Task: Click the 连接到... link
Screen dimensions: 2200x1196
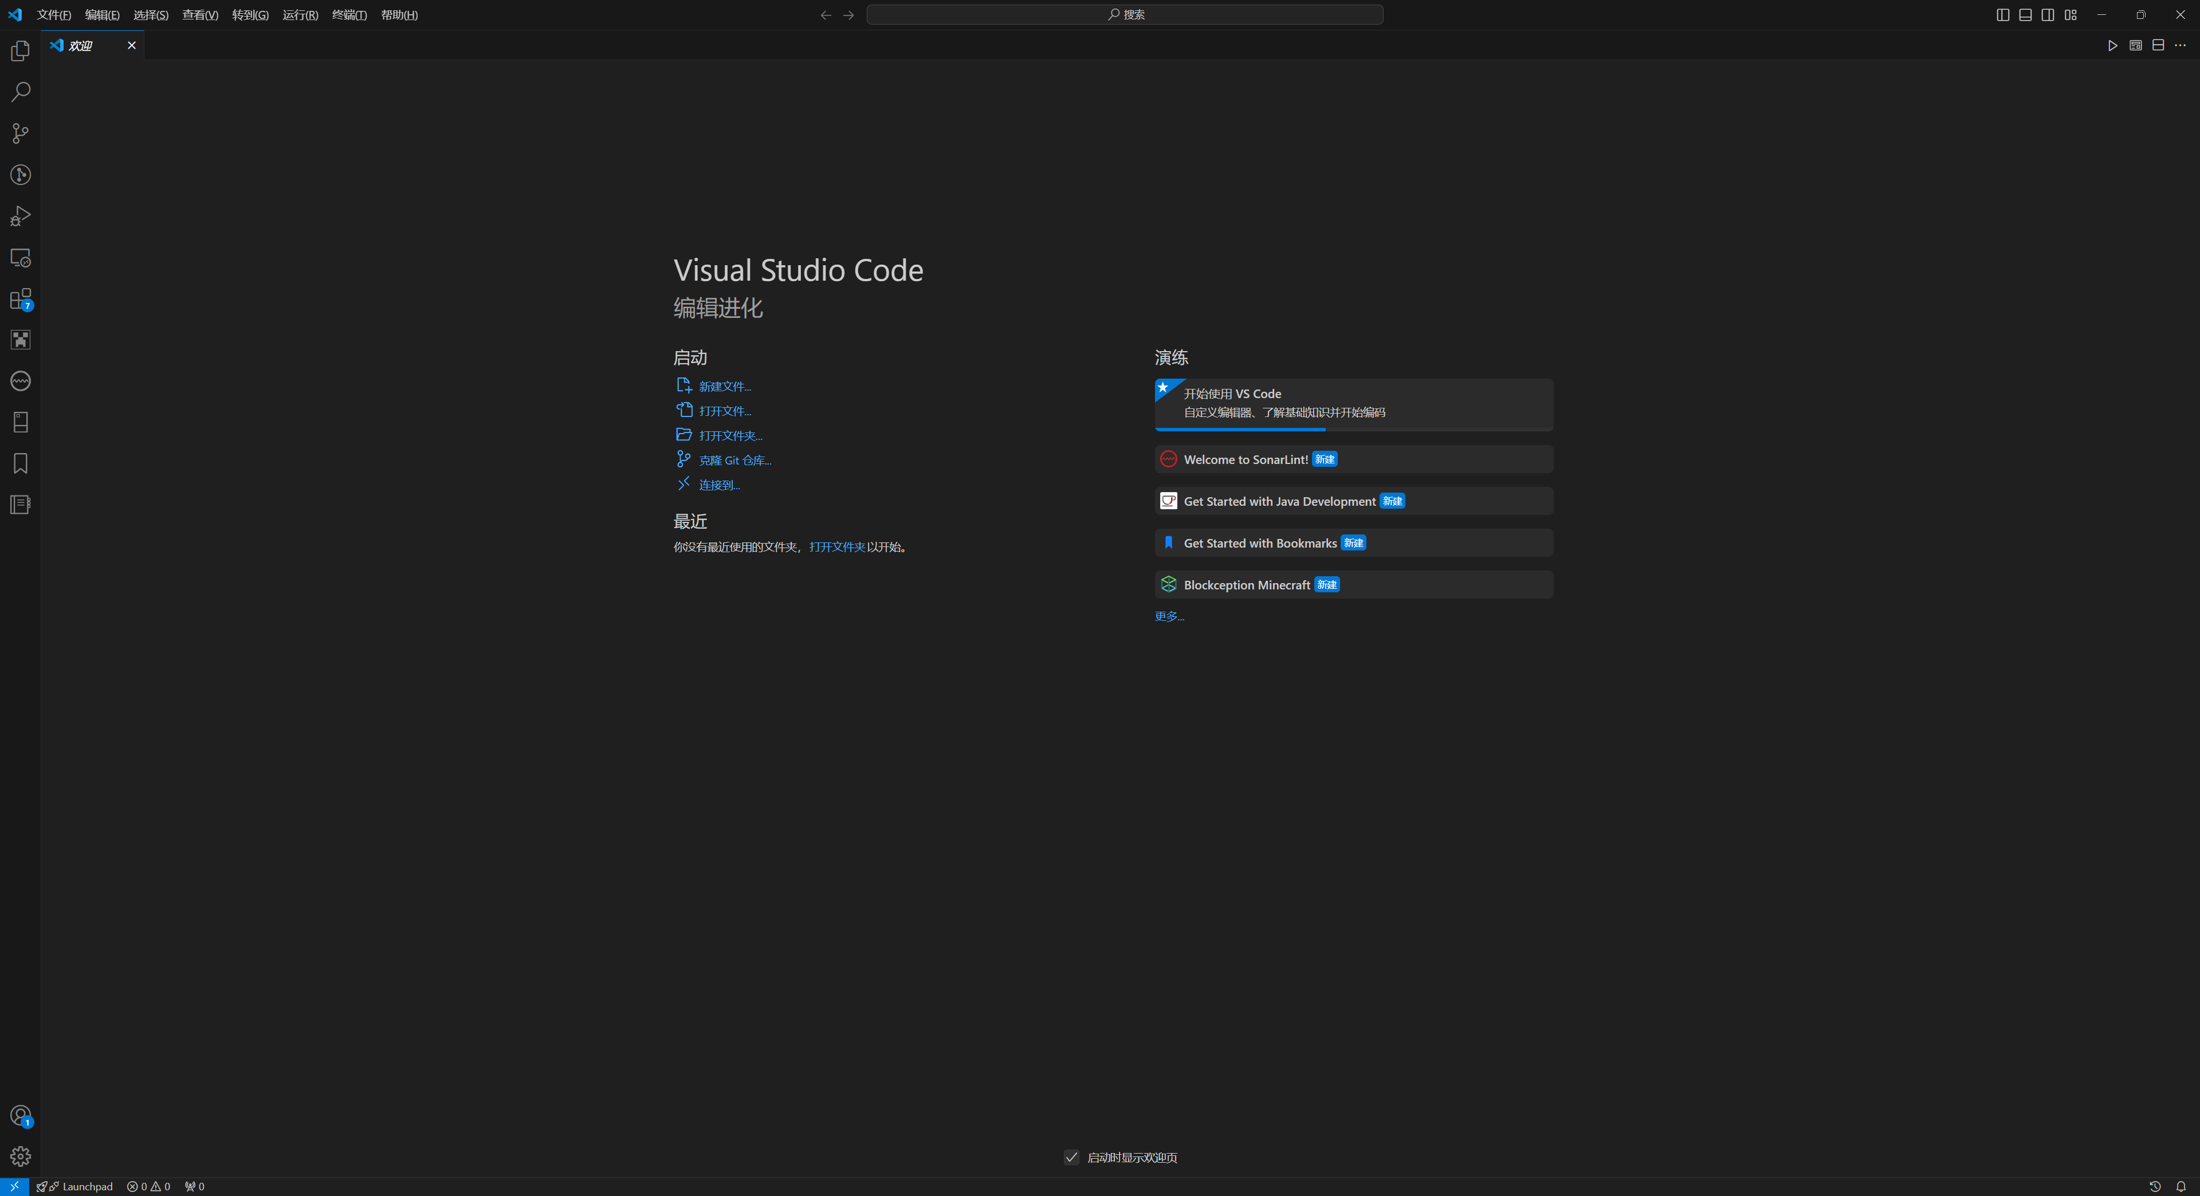Action: pos(719,485)
